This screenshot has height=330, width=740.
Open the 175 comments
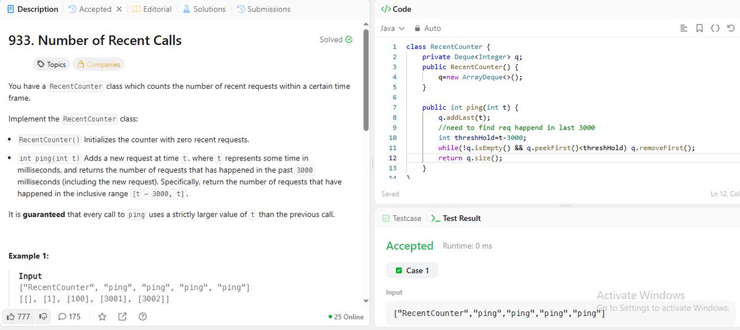point(69,316)
